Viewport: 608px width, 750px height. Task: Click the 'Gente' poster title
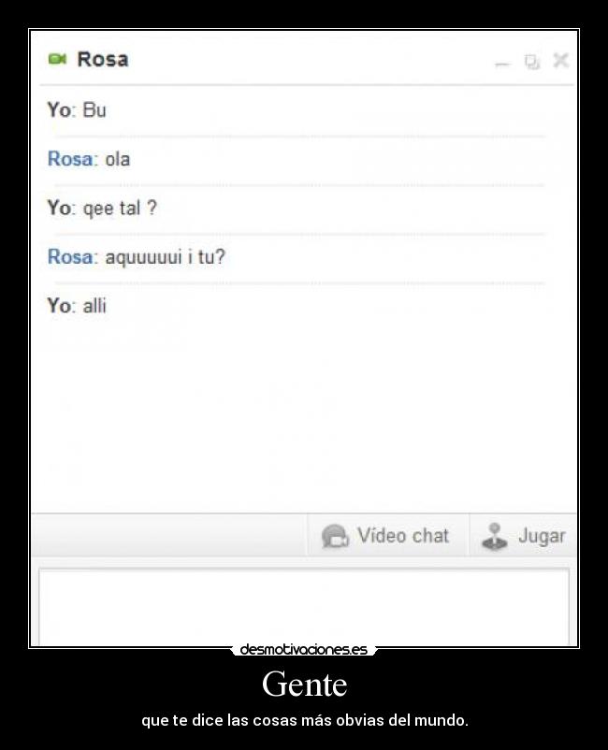[x=305, y=684]
